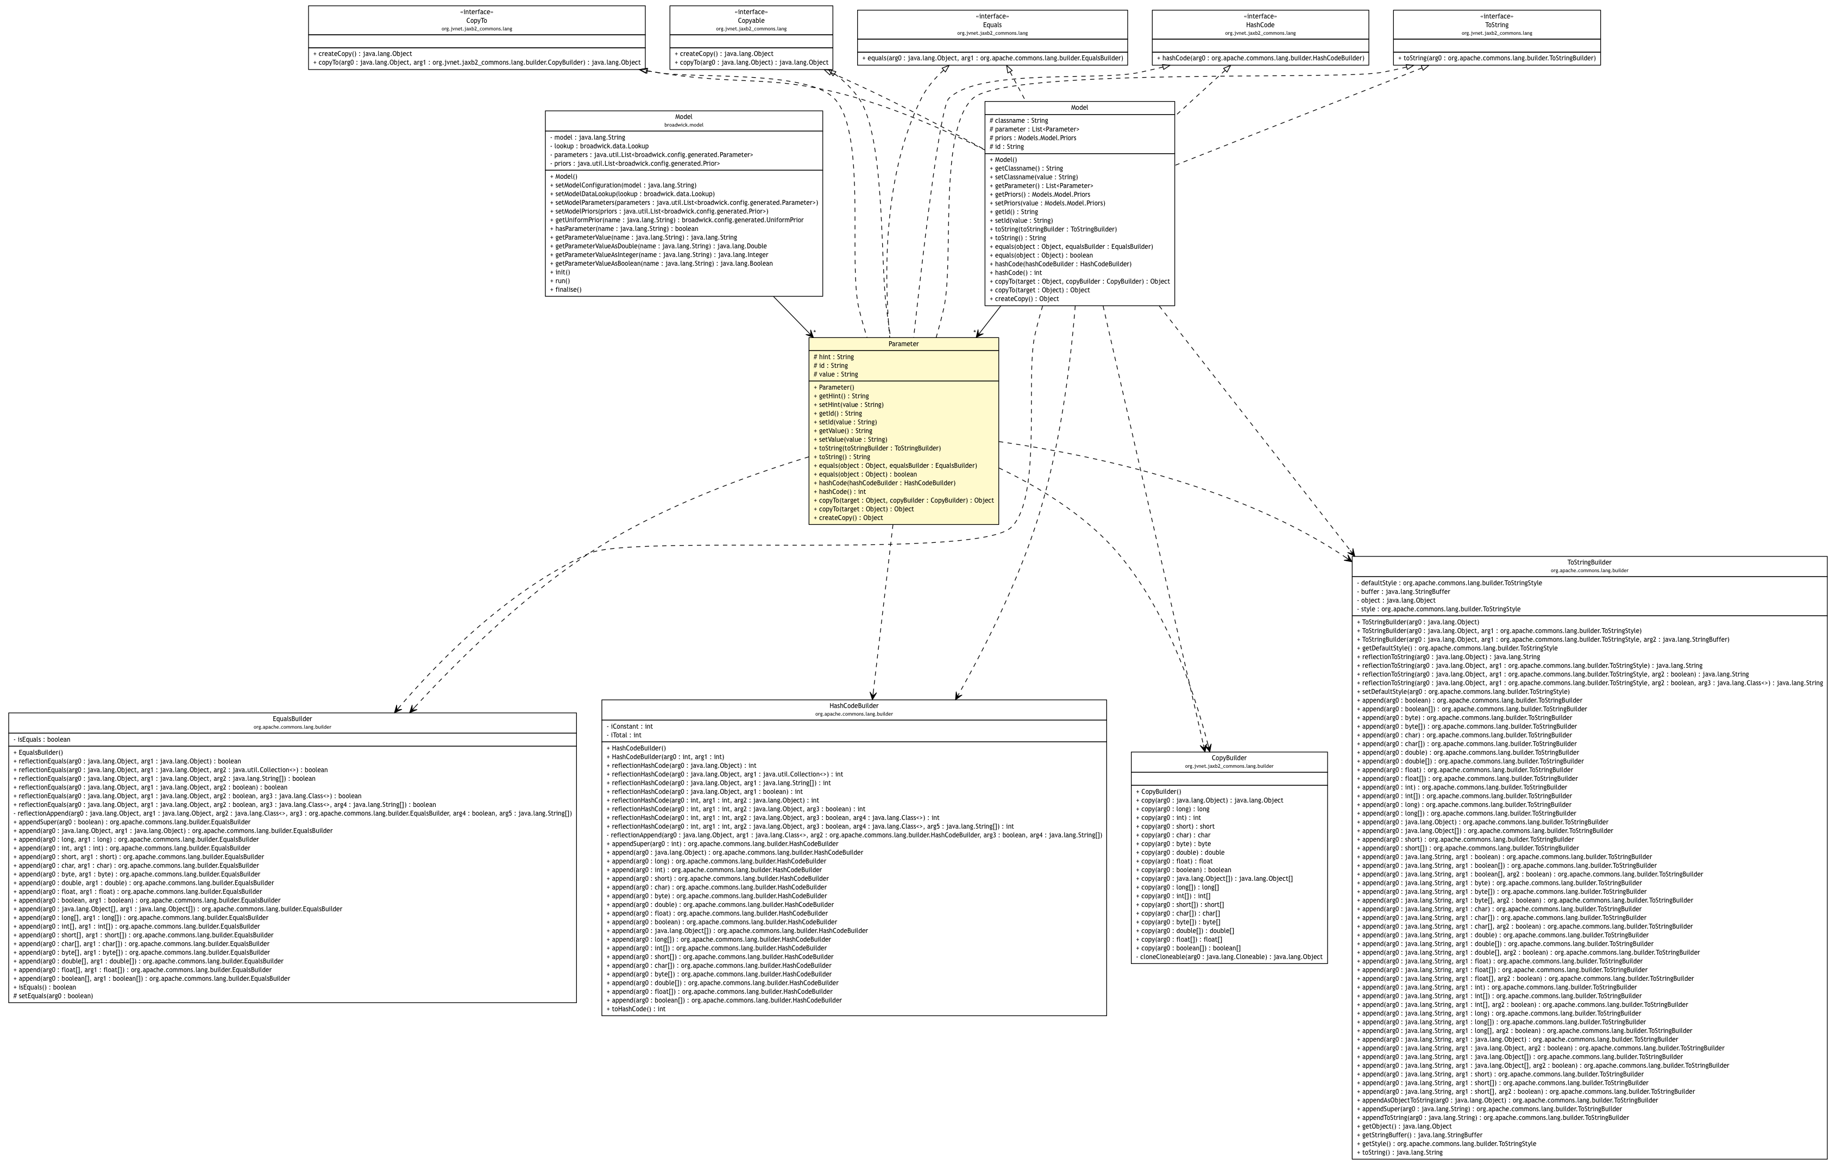Click the '+ CopyBuilder()' constructor
1836x1165 pixels.
tap(1158, 792)
